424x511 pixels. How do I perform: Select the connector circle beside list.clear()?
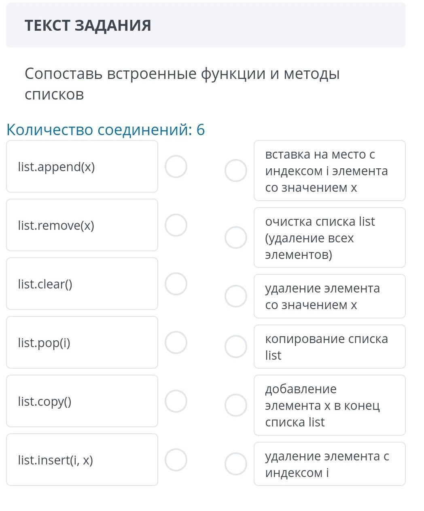(x=176, y=284)
